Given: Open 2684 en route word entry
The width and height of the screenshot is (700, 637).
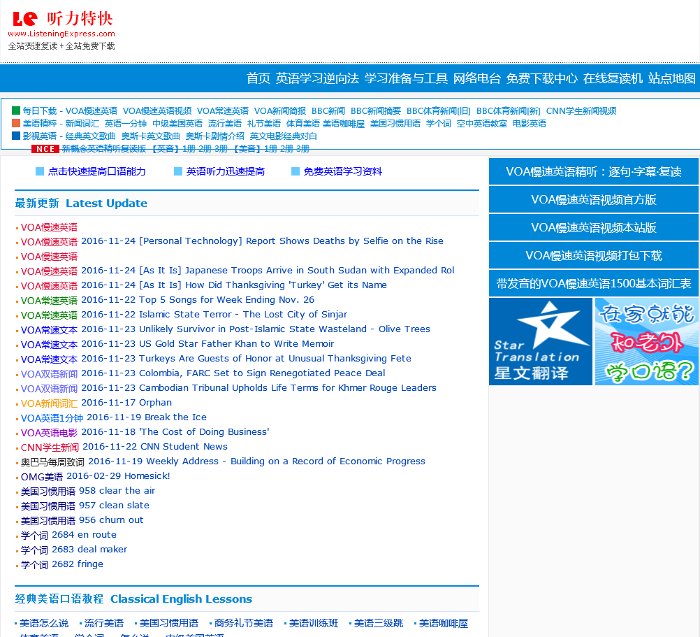Looking at the screenshot, I should coord(84,535).
